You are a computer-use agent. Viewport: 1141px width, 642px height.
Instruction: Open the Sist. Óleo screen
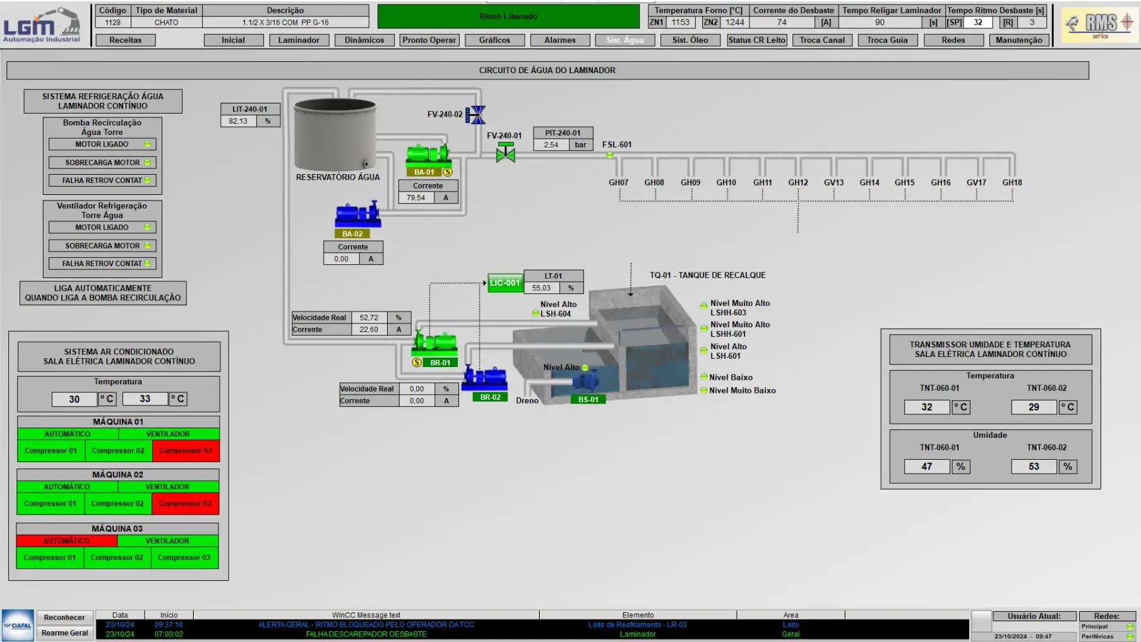(690, 40)
